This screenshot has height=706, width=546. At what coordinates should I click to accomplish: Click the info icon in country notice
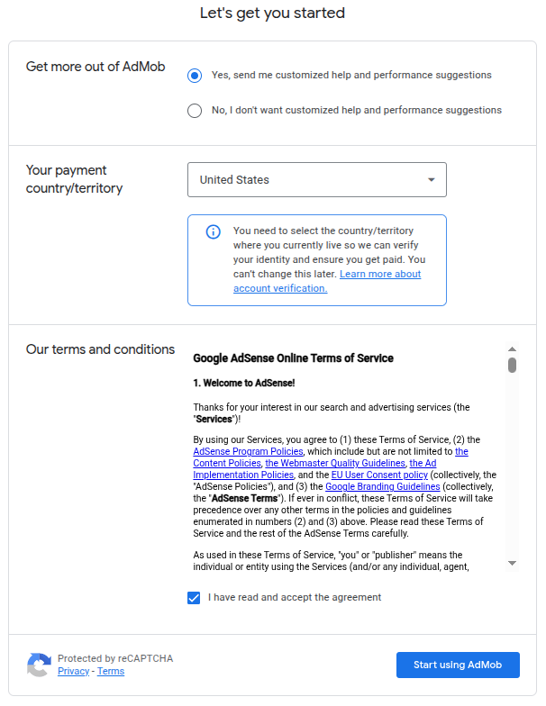coord(214,231)
